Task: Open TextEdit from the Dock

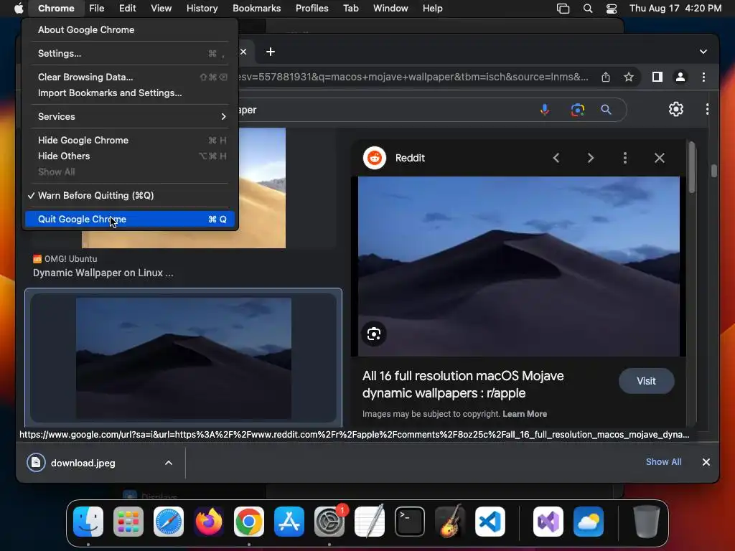Action: click(370, 522)
